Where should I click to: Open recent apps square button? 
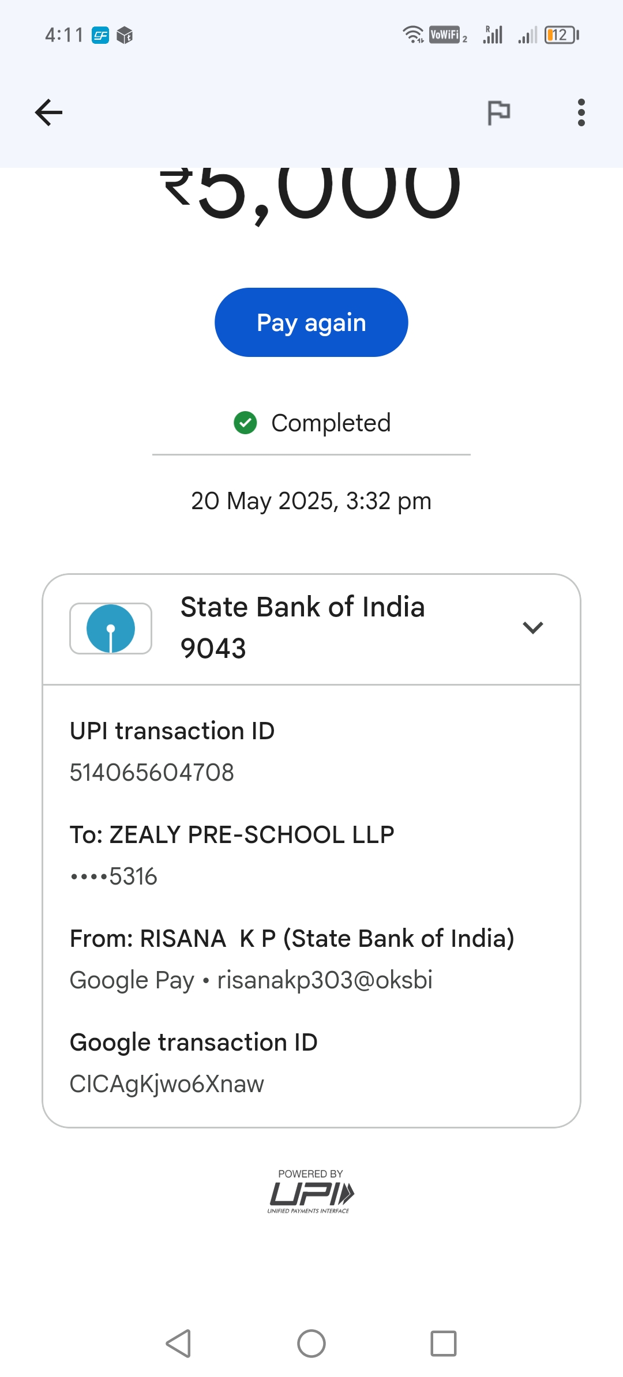(x=444, y=1344)
